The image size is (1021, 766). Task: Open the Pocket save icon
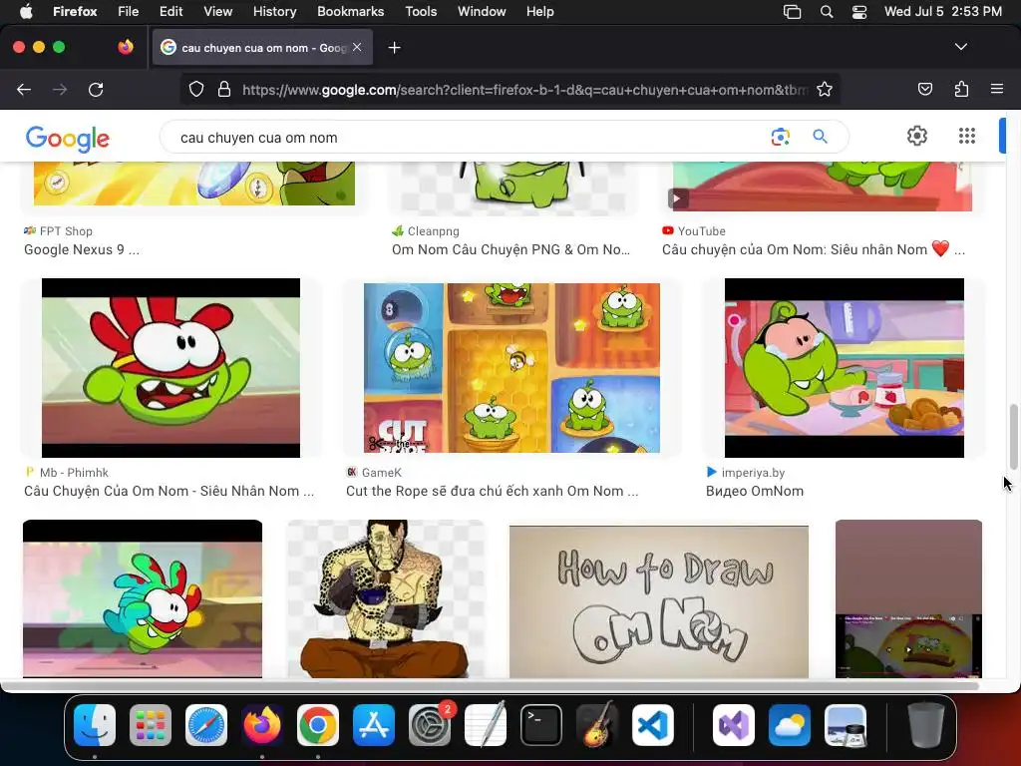point(924,89)
